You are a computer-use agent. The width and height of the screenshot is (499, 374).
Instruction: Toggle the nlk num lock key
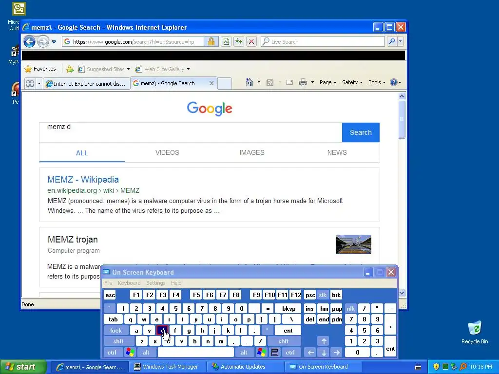tap(350, 308)
